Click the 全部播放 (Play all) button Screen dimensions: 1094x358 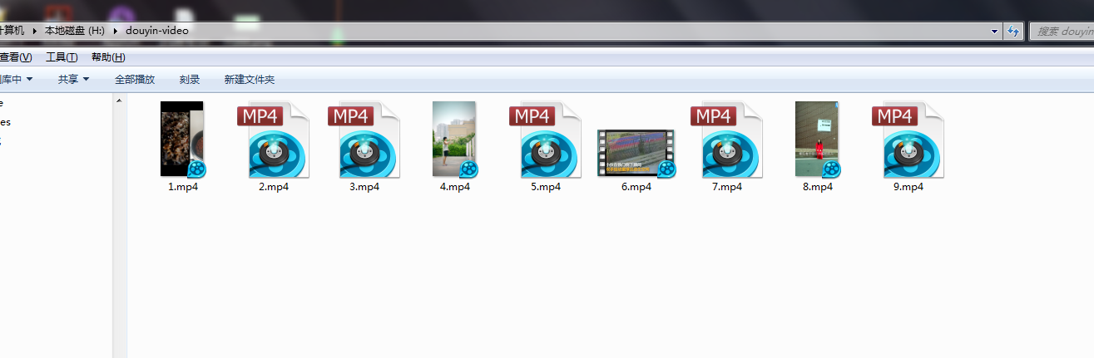point(135,80)
